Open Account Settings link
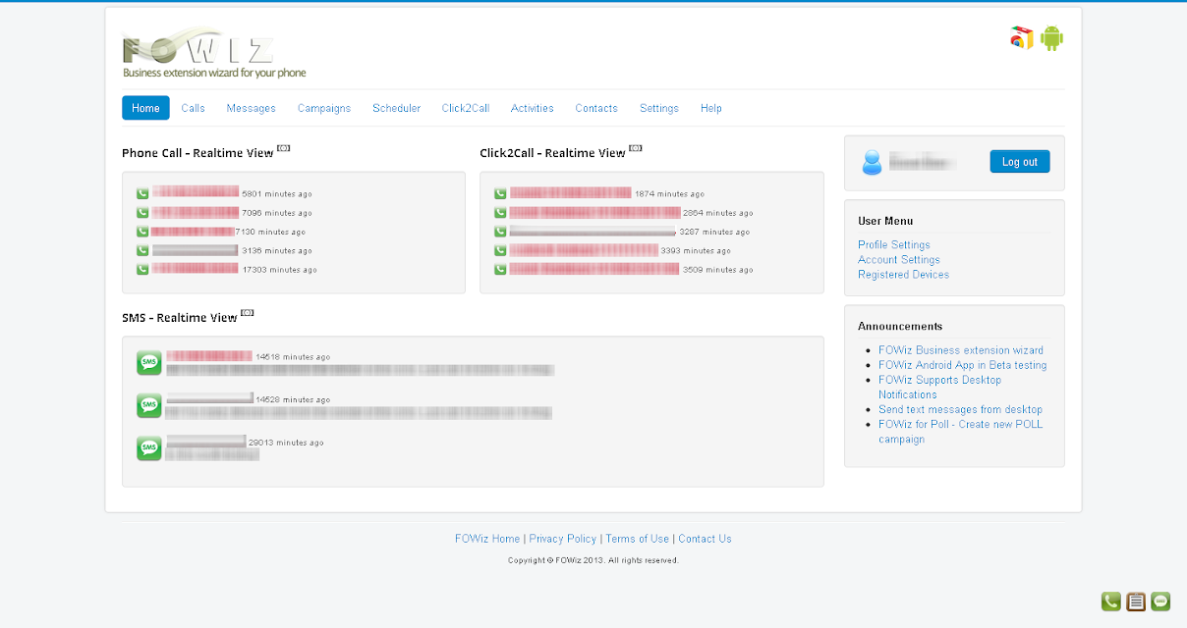 (899, 260)
